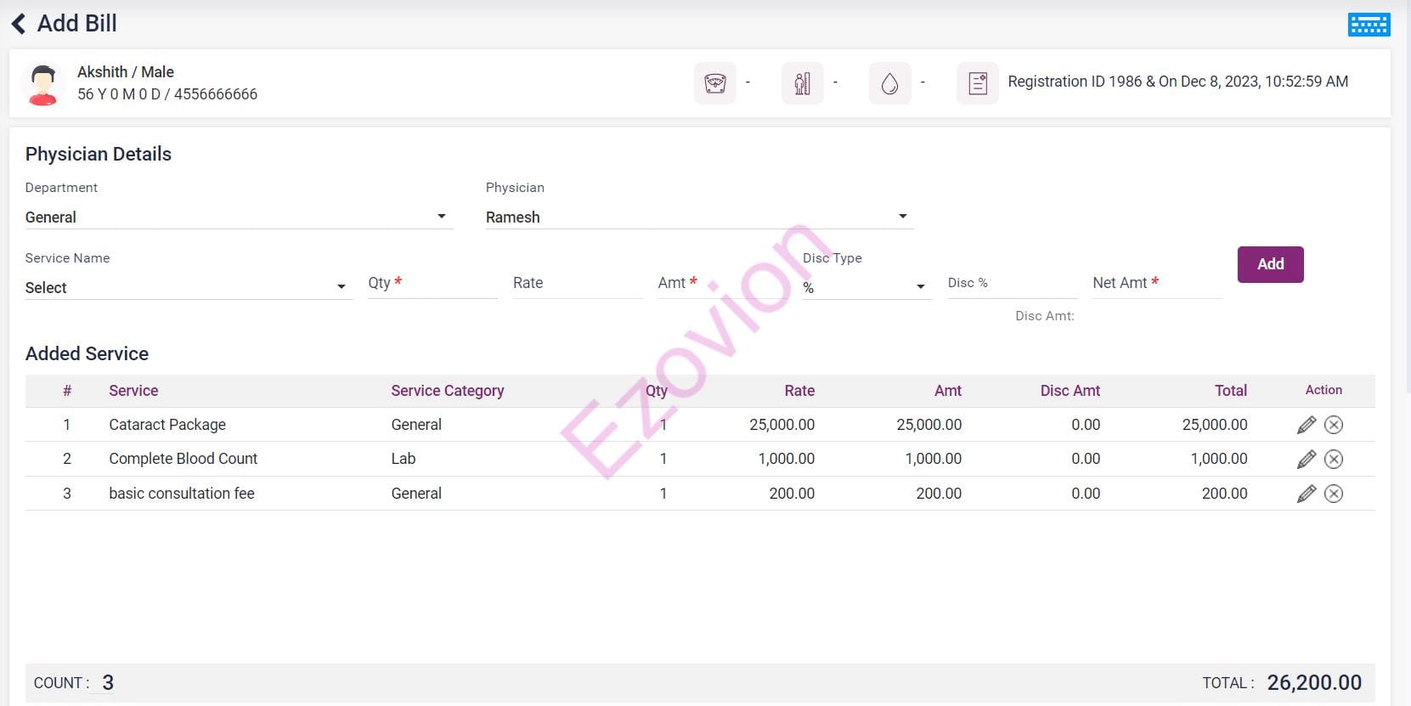This screenshot has width=1411, height=706.
Task: Click into the Disc % field
Action: pyautogui.click(x=1011, y=284)
